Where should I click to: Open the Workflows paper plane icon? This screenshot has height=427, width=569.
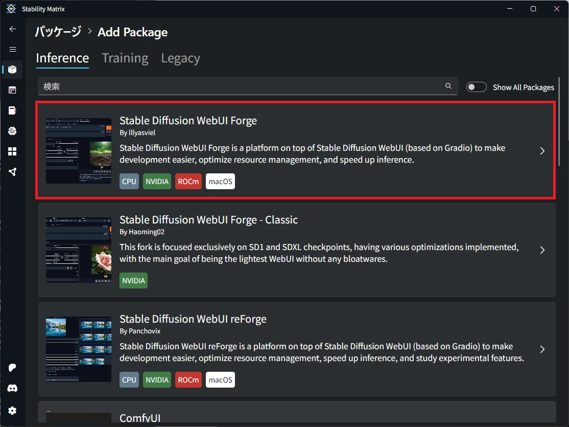click(x=12, y=172)
